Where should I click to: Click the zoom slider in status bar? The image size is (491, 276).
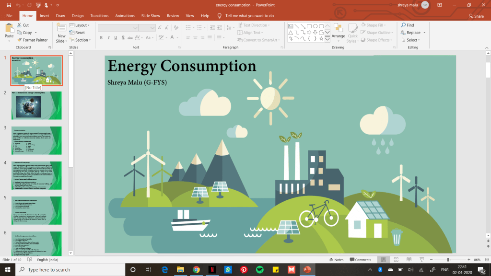448,260
